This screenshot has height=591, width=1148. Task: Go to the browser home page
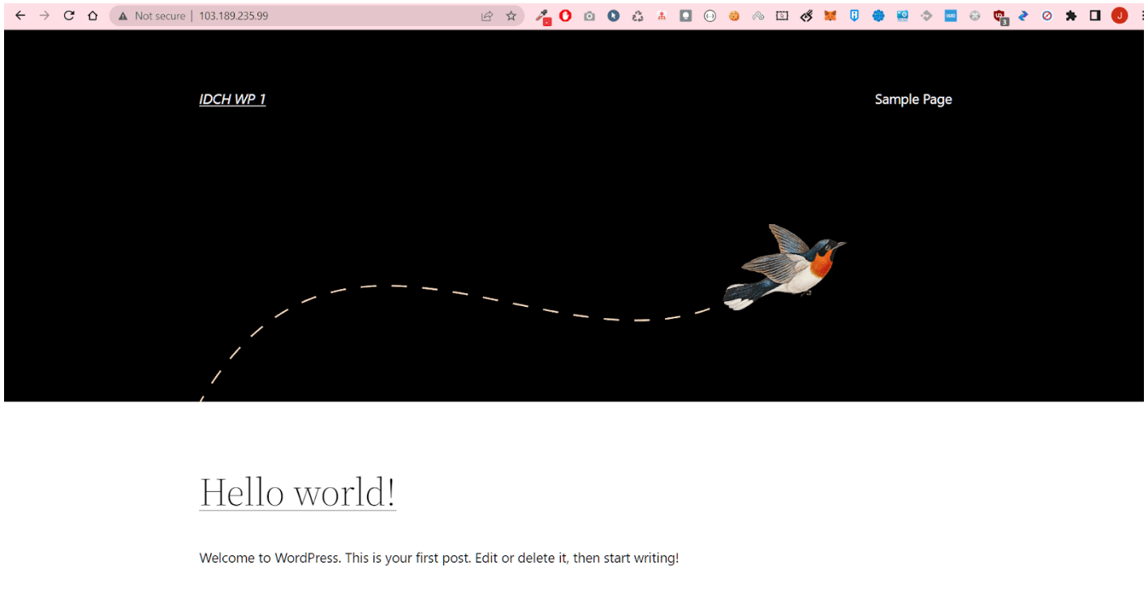pyautogui.click(x=93, y=15)
